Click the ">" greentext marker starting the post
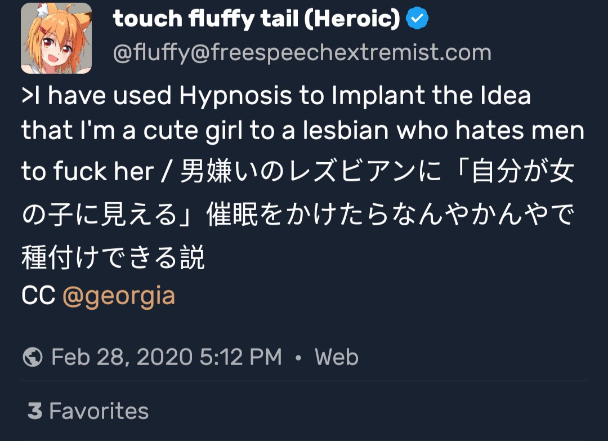 point(27,96)
